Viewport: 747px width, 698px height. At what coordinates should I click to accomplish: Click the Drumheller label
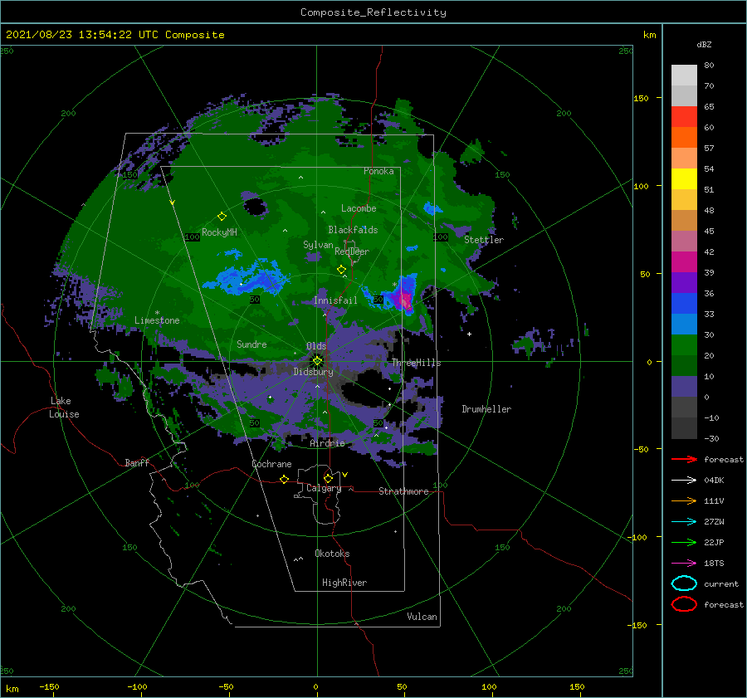coord(486,409)
